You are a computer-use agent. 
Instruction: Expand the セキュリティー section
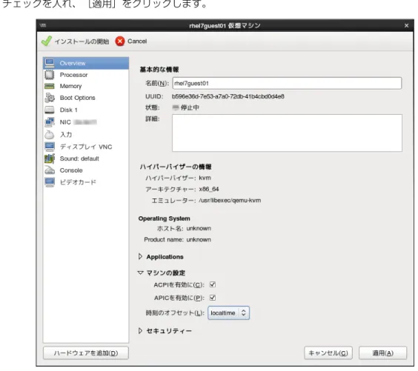point(140,330)
